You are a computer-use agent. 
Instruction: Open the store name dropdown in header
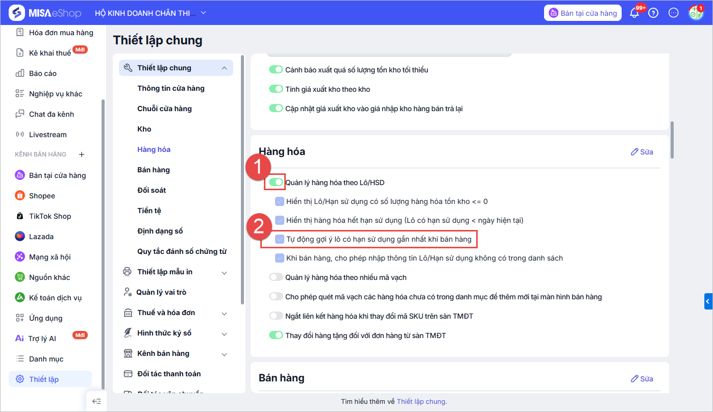(x=151, y=13)
